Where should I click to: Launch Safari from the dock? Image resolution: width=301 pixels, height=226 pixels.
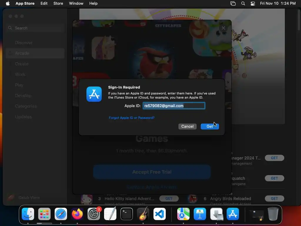[x=61, y=214]
